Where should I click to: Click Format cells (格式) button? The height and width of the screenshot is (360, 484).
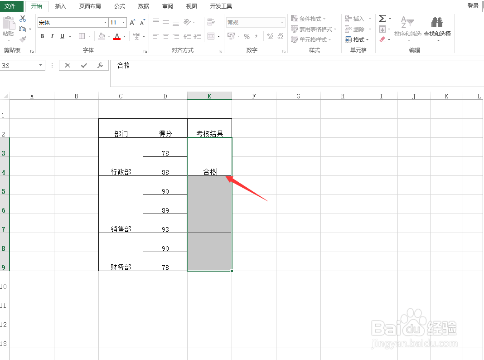[x=357, y=39]
